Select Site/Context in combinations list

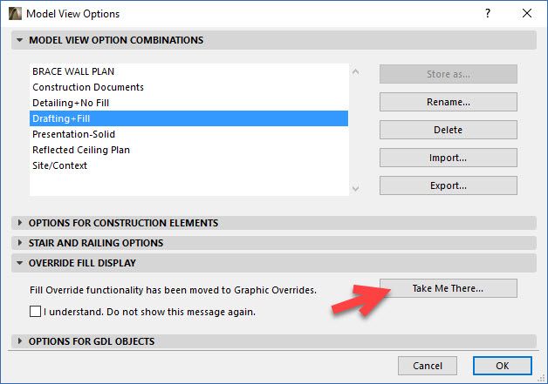(60, 165)
